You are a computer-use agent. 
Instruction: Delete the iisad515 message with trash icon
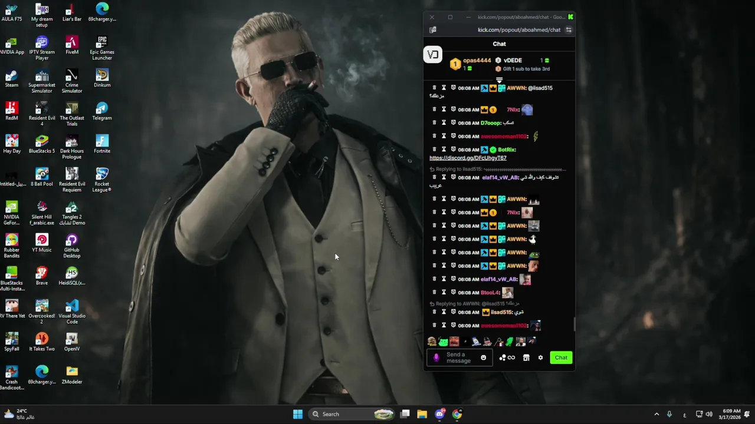tap(435, 312)
